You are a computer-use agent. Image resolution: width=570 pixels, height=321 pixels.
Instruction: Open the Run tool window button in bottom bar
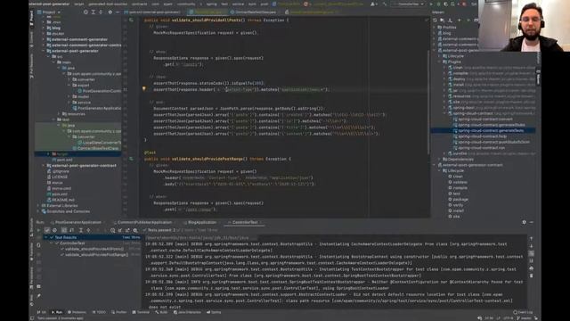click(57, 312)
